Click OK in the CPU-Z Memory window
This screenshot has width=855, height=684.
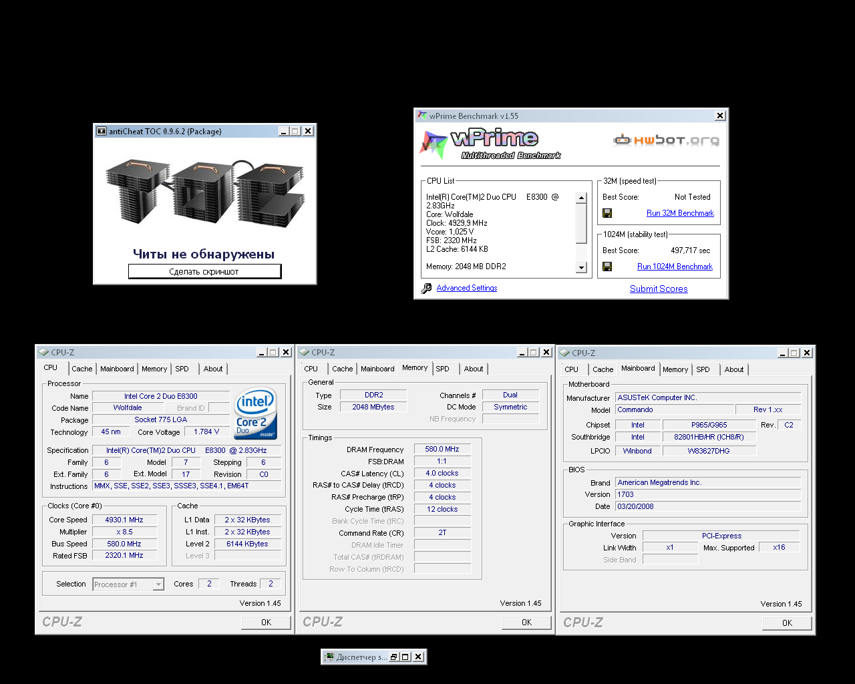(526, 622)
